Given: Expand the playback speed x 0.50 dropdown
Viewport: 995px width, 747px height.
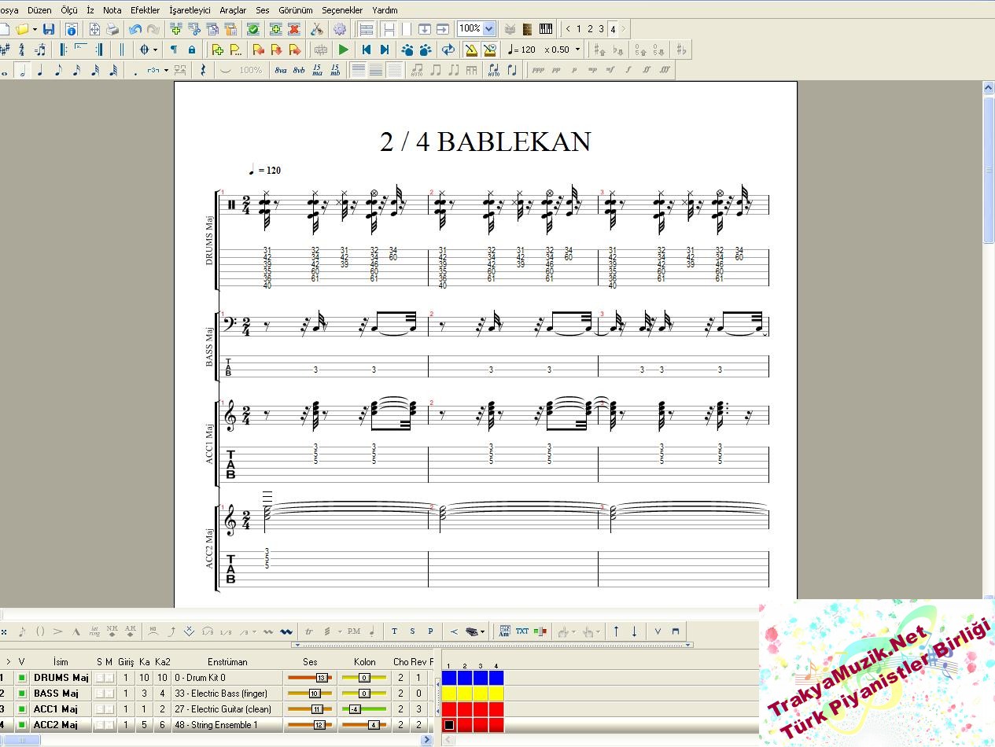Looking at the screenshot, I should (x=577, y=50).
